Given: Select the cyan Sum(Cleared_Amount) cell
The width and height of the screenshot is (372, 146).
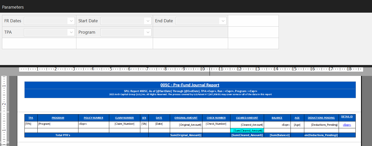Looking at the screenshot, I should [247, 131].
